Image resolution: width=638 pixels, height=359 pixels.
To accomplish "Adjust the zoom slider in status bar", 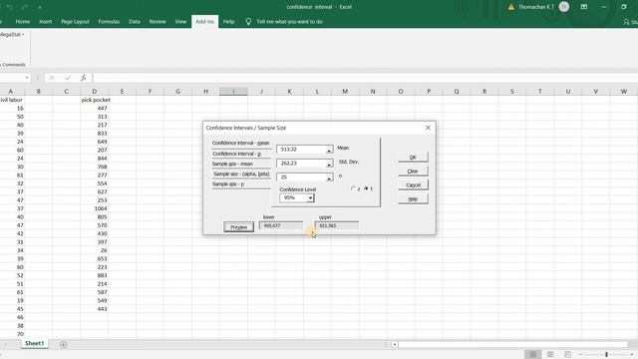I will pos(606,355).
